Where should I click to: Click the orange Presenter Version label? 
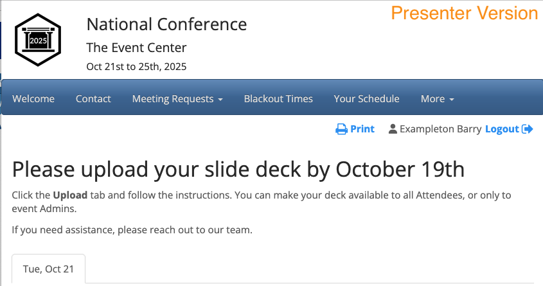(465, 13)
